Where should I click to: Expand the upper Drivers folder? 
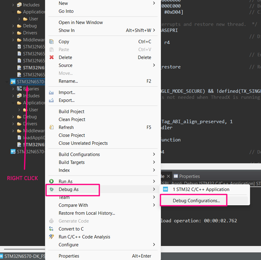[13, 33]
